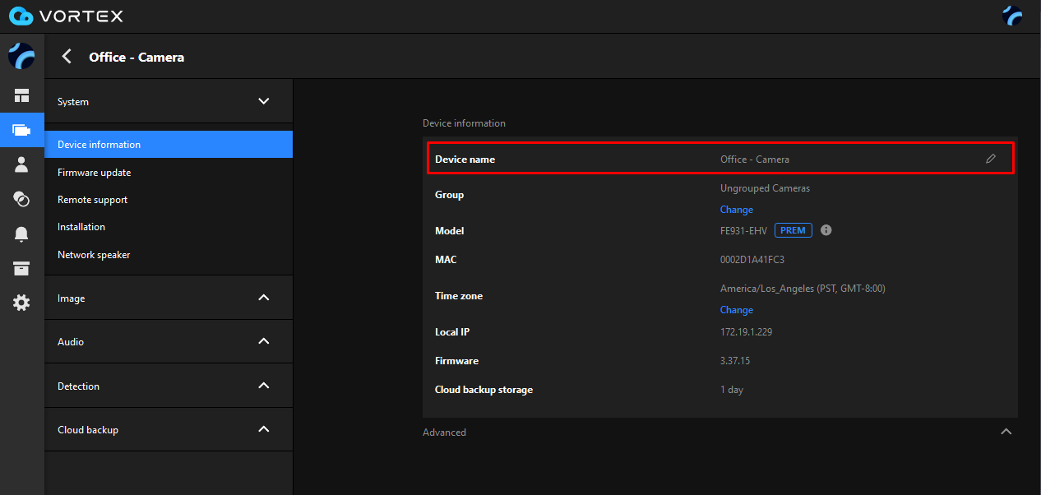Open the notifications bell in sidebar
Image resolution: width=1041 pixels, height=495 pixels.
21,234
